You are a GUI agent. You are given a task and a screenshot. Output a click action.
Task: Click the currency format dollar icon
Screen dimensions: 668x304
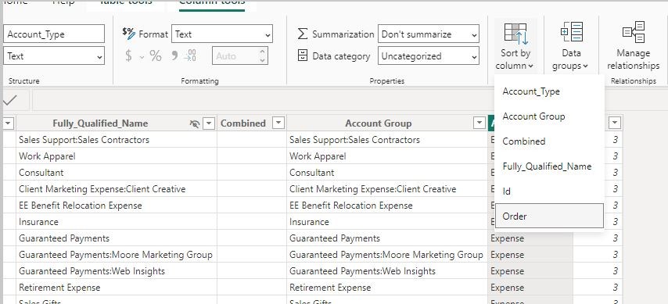pos(128,55)
